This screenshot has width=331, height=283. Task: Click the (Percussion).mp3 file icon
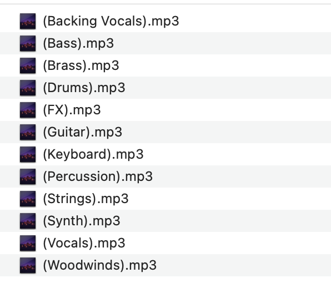click(28, 176)
